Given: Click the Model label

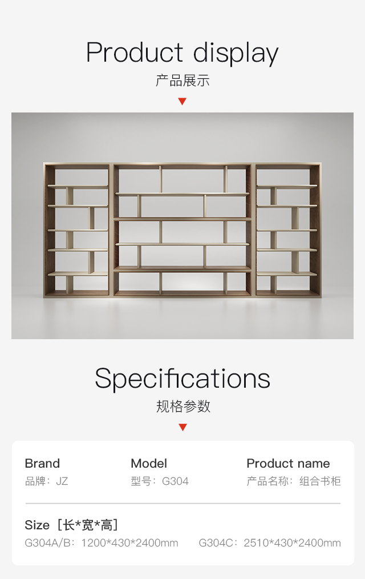Looking at the screenshot, I should [149, 463].
